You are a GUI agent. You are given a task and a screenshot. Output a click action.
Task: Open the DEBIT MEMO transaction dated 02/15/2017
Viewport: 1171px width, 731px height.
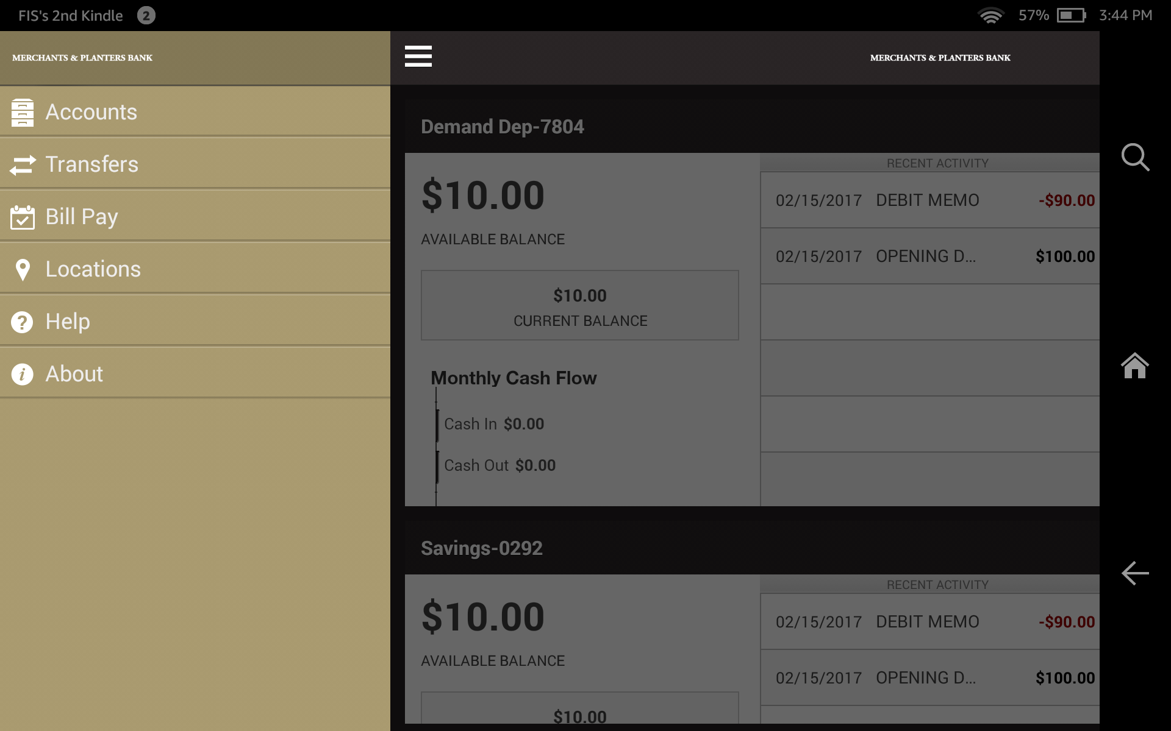(927, 200)
